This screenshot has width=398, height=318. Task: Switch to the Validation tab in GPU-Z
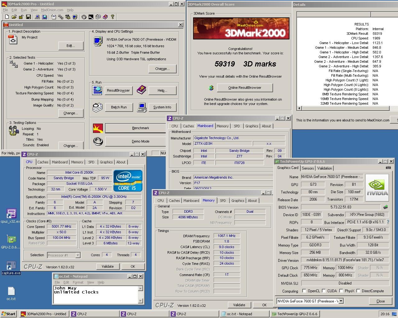pos(325,168)
